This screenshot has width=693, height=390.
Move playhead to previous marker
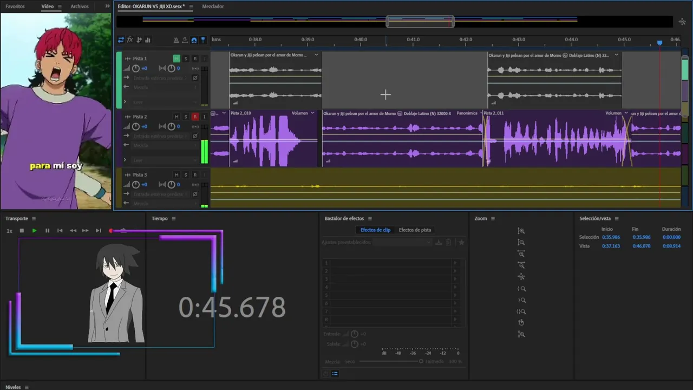[x=60, y=231]
